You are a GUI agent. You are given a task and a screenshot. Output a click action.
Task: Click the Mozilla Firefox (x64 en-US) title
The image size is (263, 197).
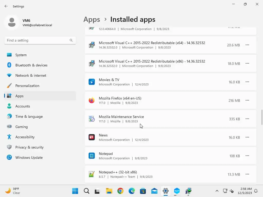click(x=120, y=98)
